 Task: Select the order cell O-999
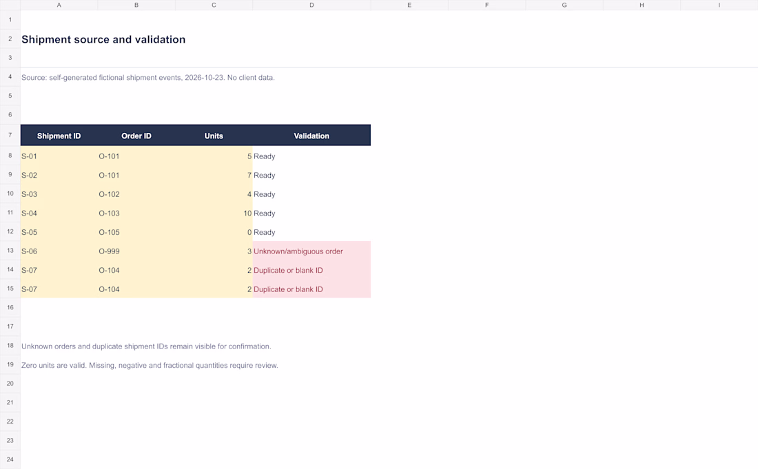[136, 251]
